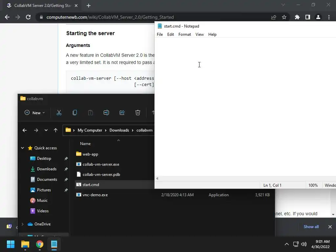
Task: Toggle Chrome side panel icon
Action: pos(308,17)
